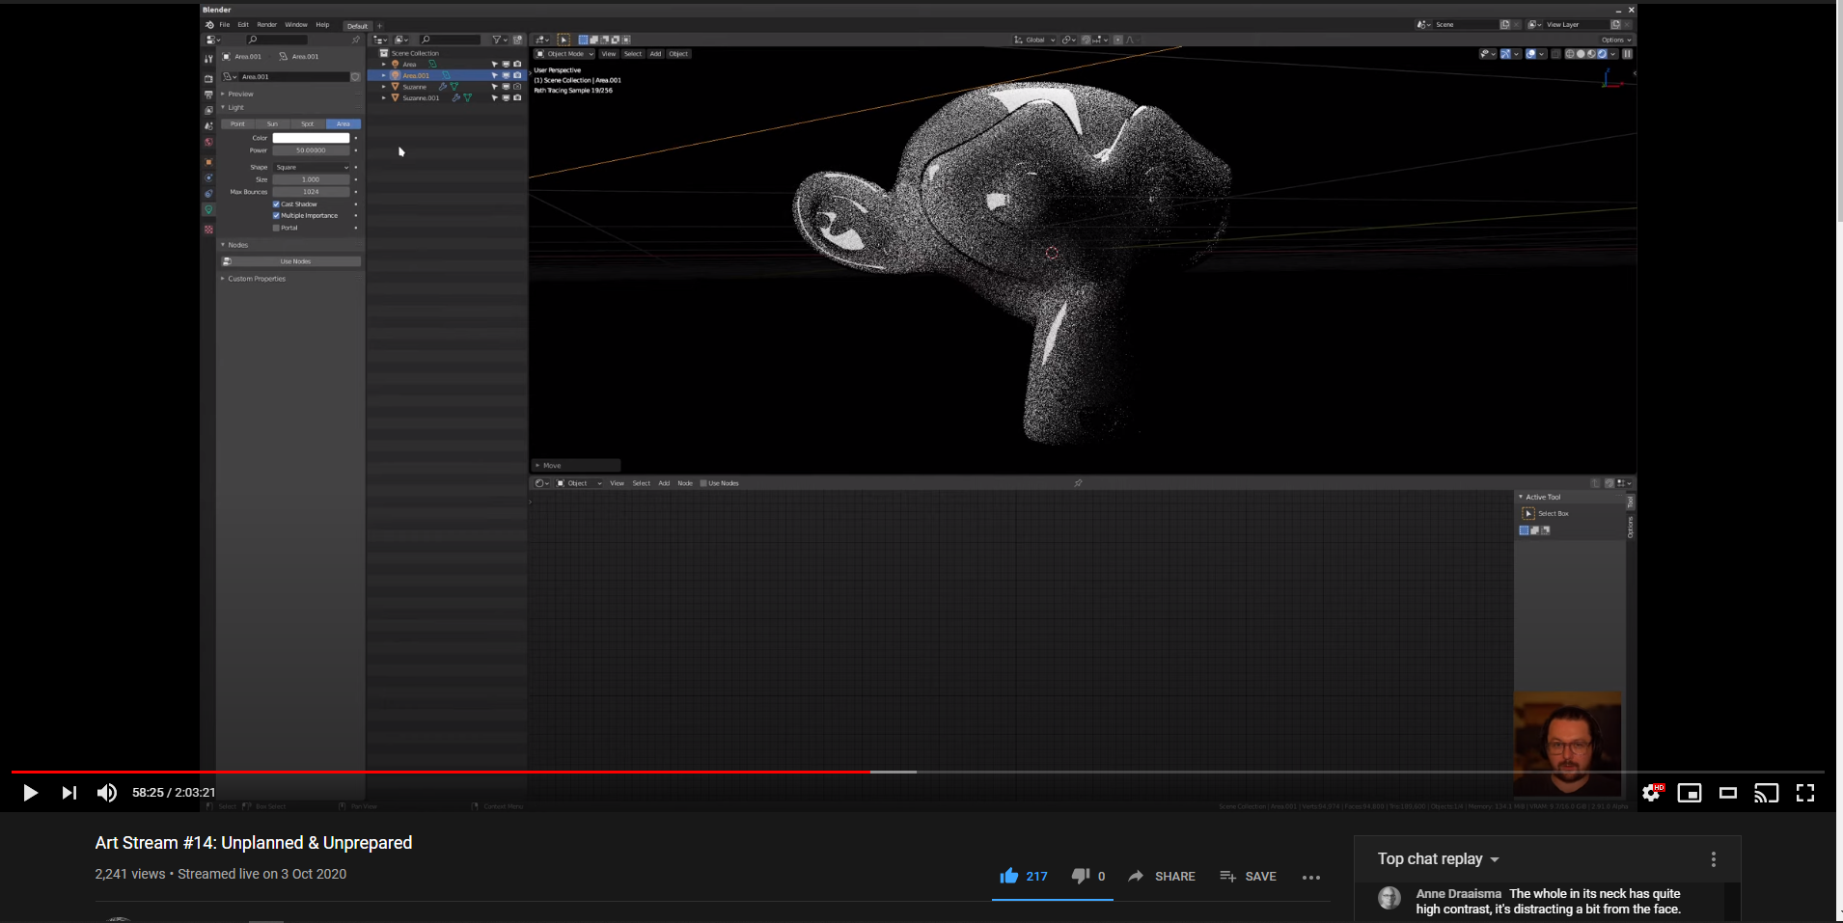Enable YouTube miniplayer

tap(1690, 793)
